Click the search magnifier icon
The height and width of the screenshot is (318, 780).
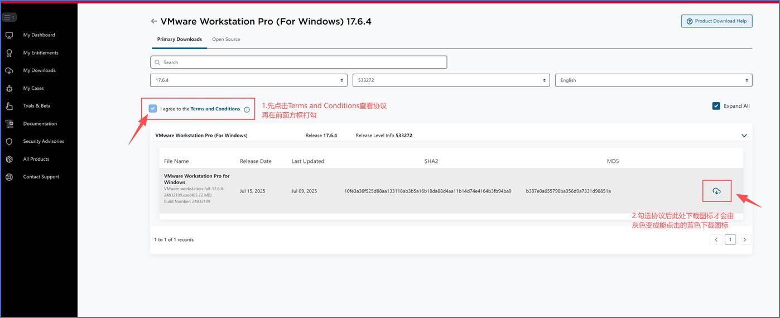(x=157, y=62)
